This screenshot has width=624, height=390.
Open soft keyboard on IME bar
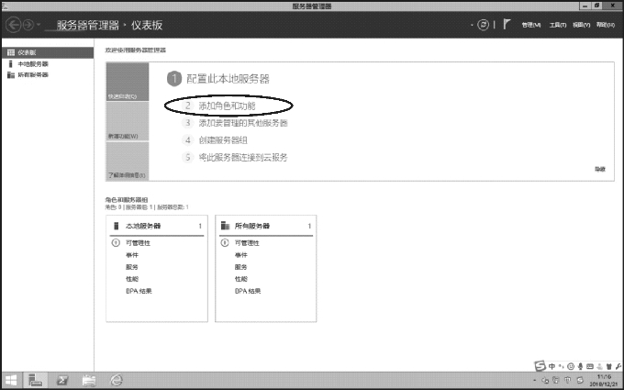click(590, 366)
